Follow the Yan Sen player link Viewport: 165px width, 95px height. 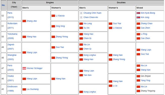tap(87, 75)
